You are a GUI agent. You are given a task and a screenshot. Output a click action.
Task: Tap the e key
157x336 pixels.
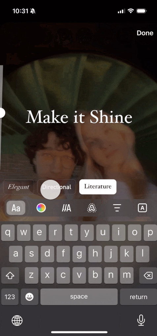coord(39,233)
